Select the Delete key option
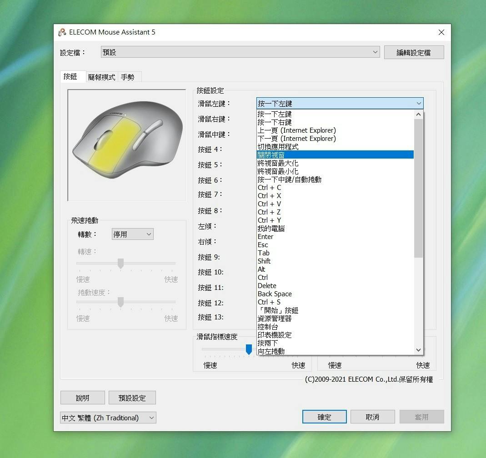This screenshot has height=458, width=486. coord(336,285)
